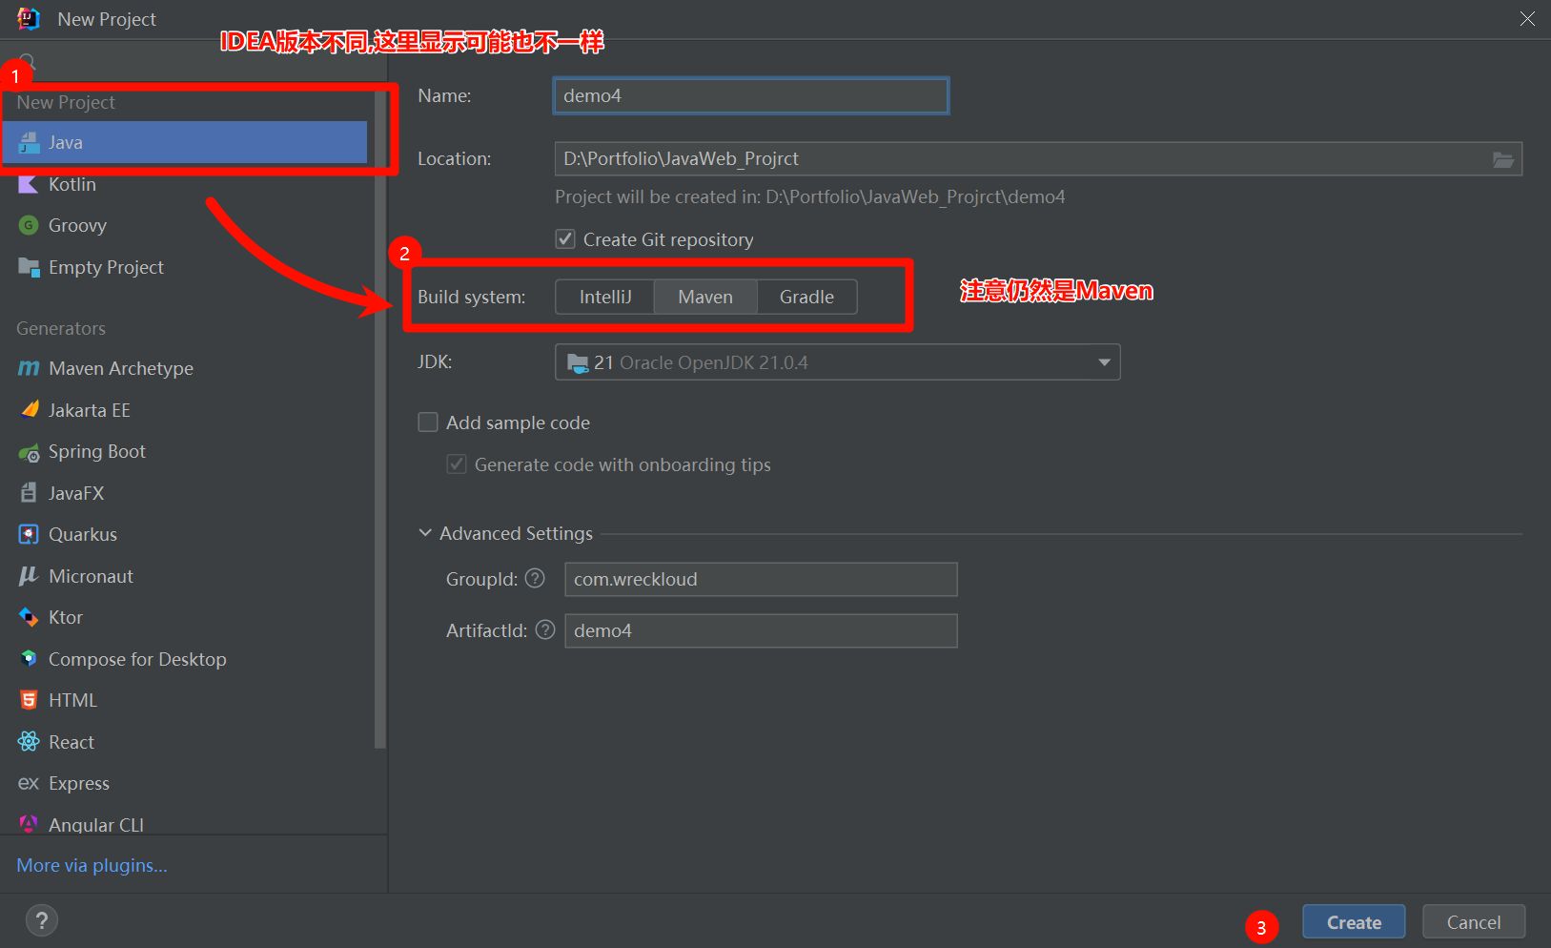The width and height of the screenshot is (1551, 948).
Task: Click the HTML5 icon
Action: click(x=29, y=700)
